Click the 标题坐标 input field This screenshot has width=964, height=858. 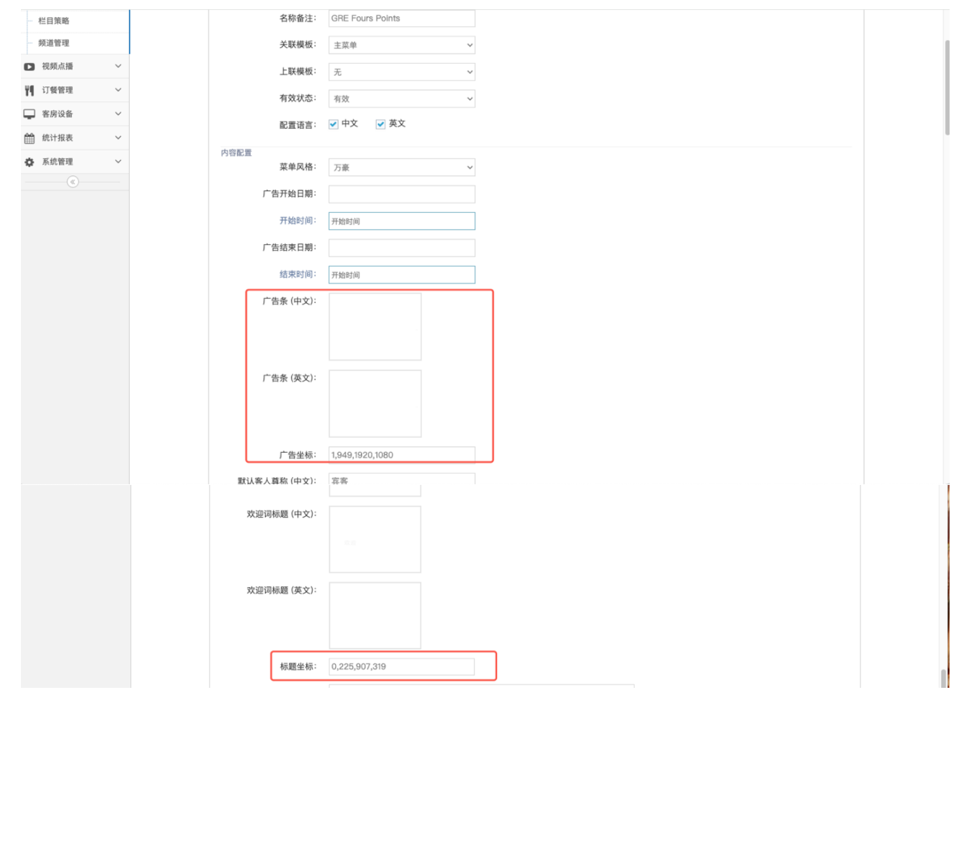pyautogui.click(x=401, y=667)
